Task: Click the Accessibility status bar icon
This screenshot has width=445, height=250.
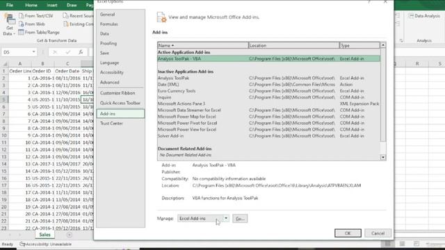Action: coord(46,244)
